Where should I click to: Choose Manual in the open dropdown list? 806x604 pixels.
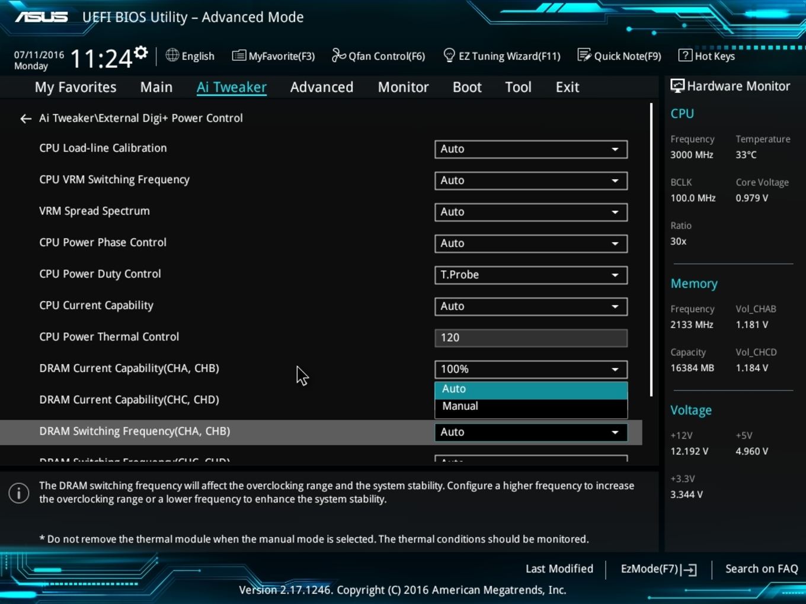(531, 406)
